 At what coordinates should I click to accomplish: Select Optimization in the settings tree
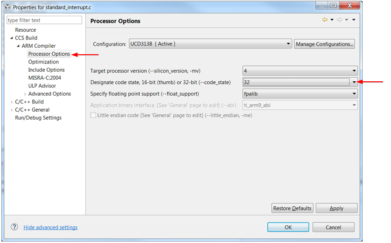click(44, 62)
